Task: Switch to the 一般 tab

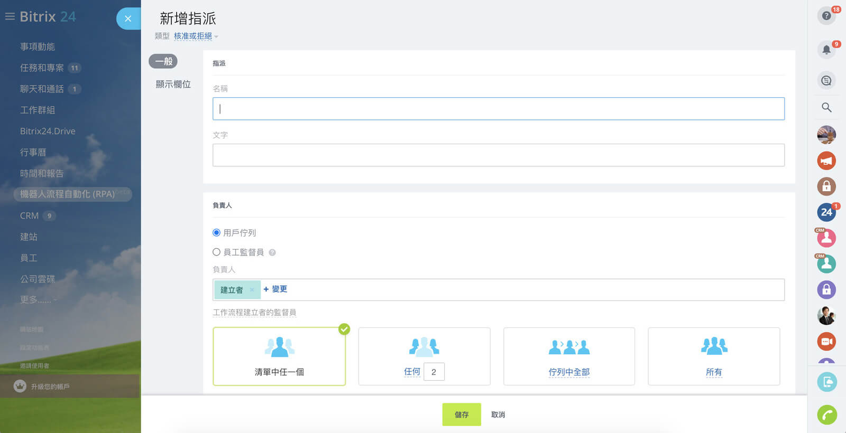Action: [x=163, y=61]
